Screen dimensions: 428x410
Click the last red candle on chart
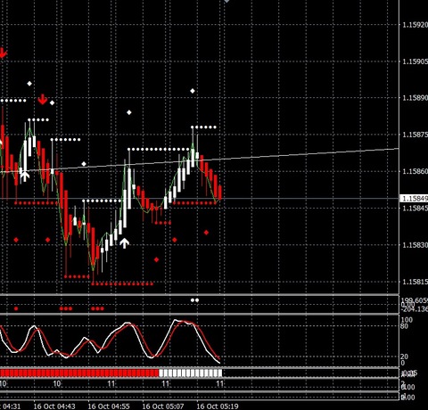coord(220,193)
